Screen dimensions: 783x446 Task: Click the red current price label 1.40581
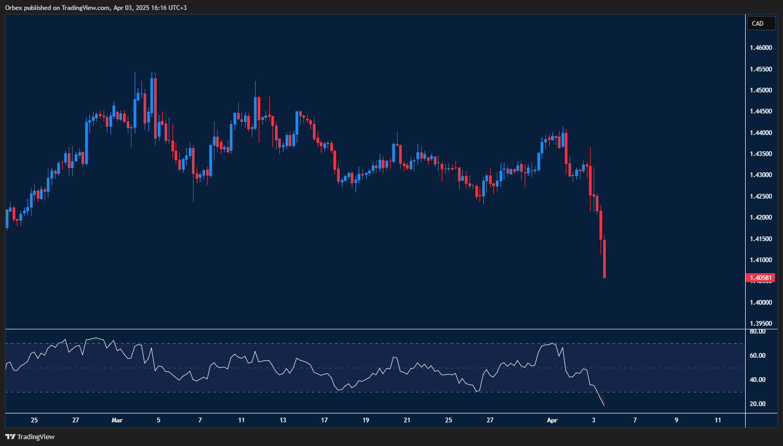(760, 277)
